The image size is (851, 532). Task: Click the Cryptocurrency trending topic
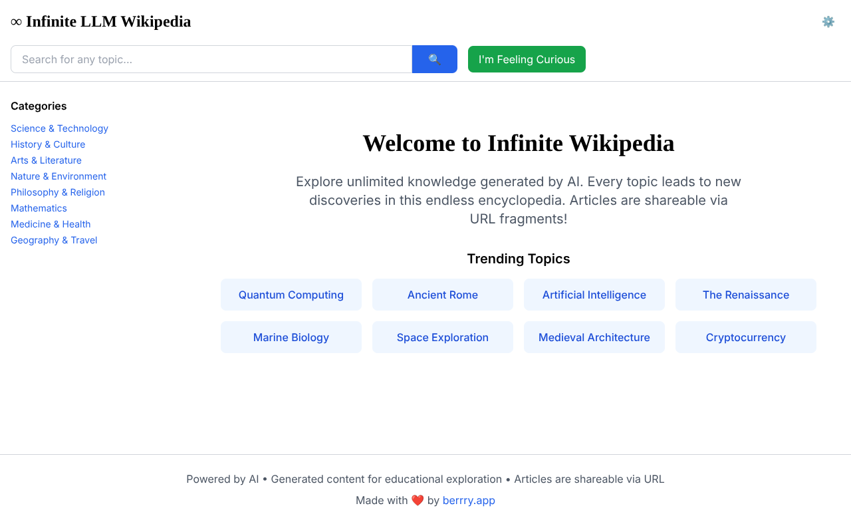tap(745, 337)
